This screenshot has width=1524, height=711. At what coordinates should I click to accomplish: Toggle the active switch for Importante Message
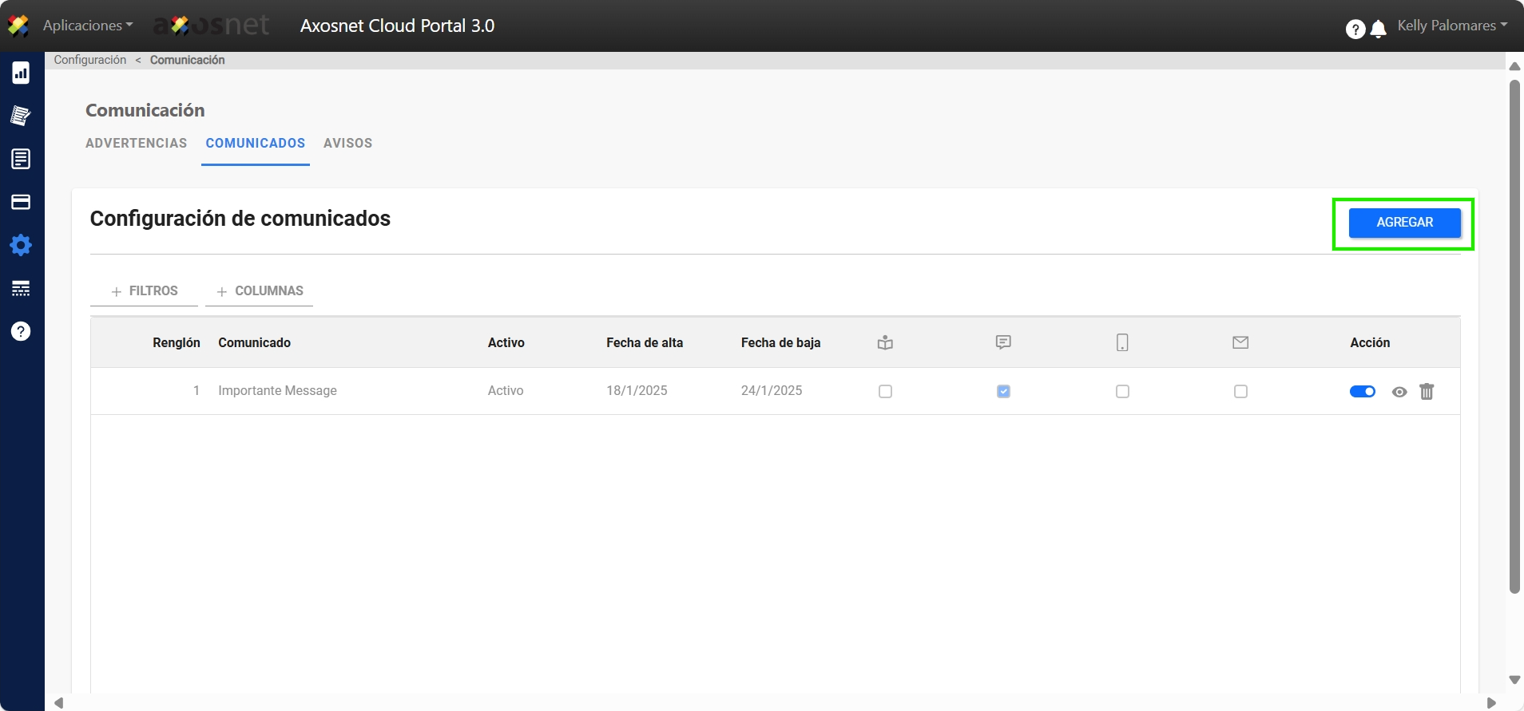1362,392
